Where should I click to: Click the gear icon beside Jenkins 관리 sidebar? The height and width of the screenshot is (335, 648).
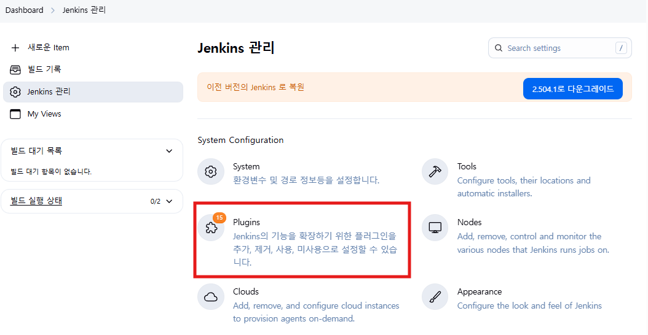(15, 92)
